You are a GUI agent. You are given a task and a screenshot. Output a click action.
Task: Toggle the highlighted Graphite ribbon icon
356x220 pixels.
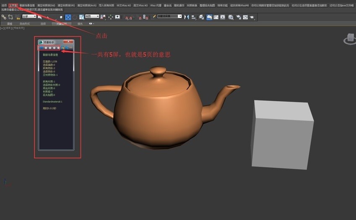209,17
